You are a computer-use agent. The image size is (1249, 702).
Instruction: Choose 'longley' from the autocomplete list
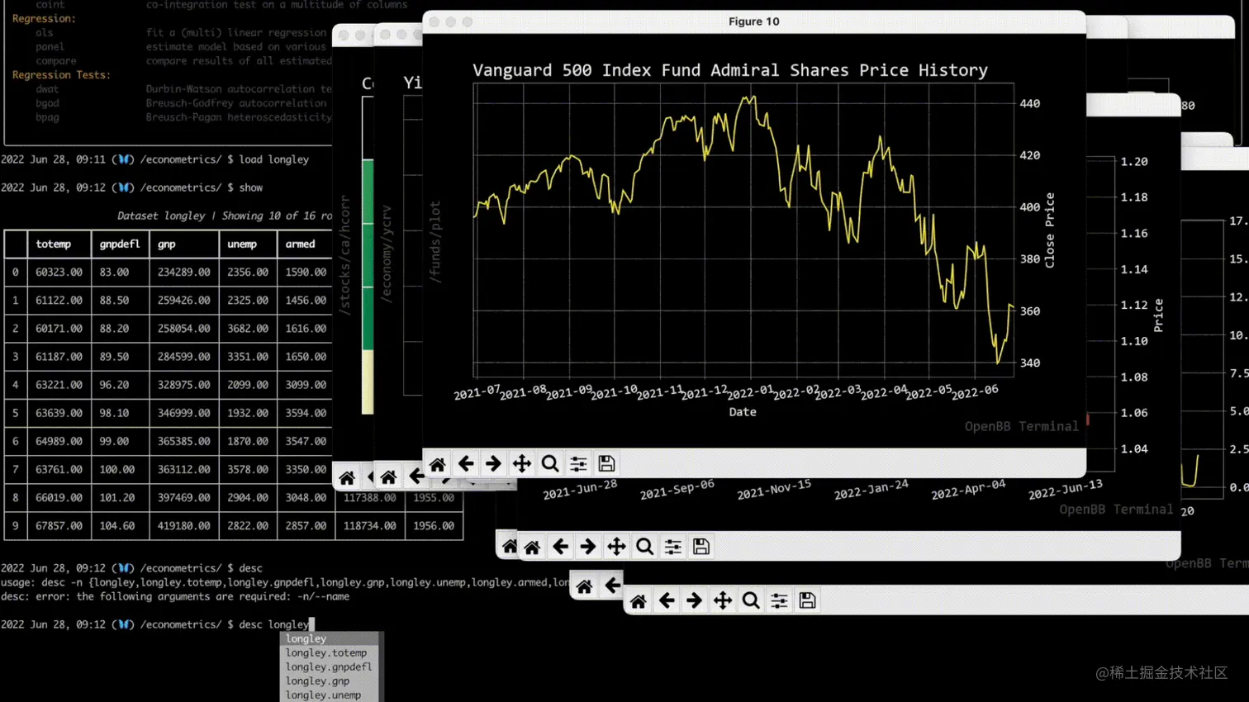point(330,638)
